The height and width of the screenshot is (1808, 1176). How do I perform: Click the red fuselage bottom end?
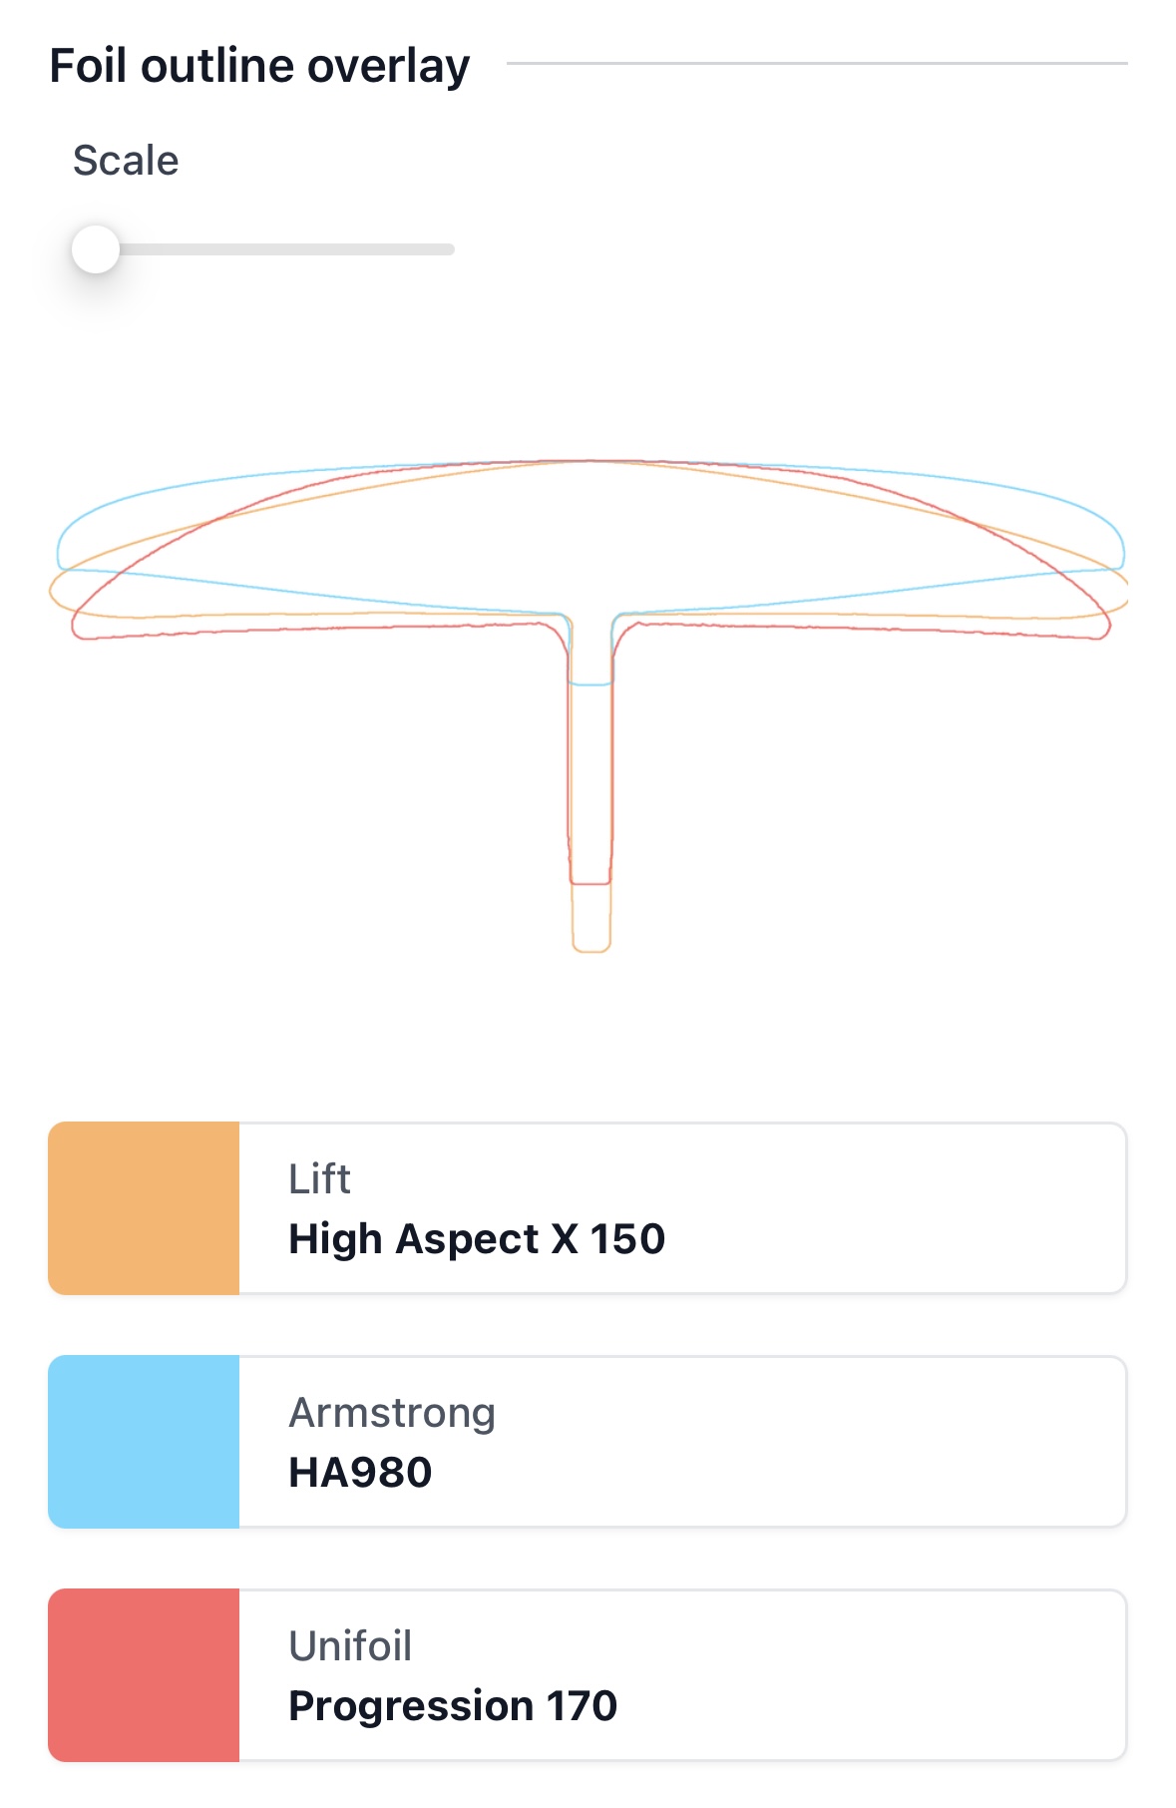coord(590,883)
